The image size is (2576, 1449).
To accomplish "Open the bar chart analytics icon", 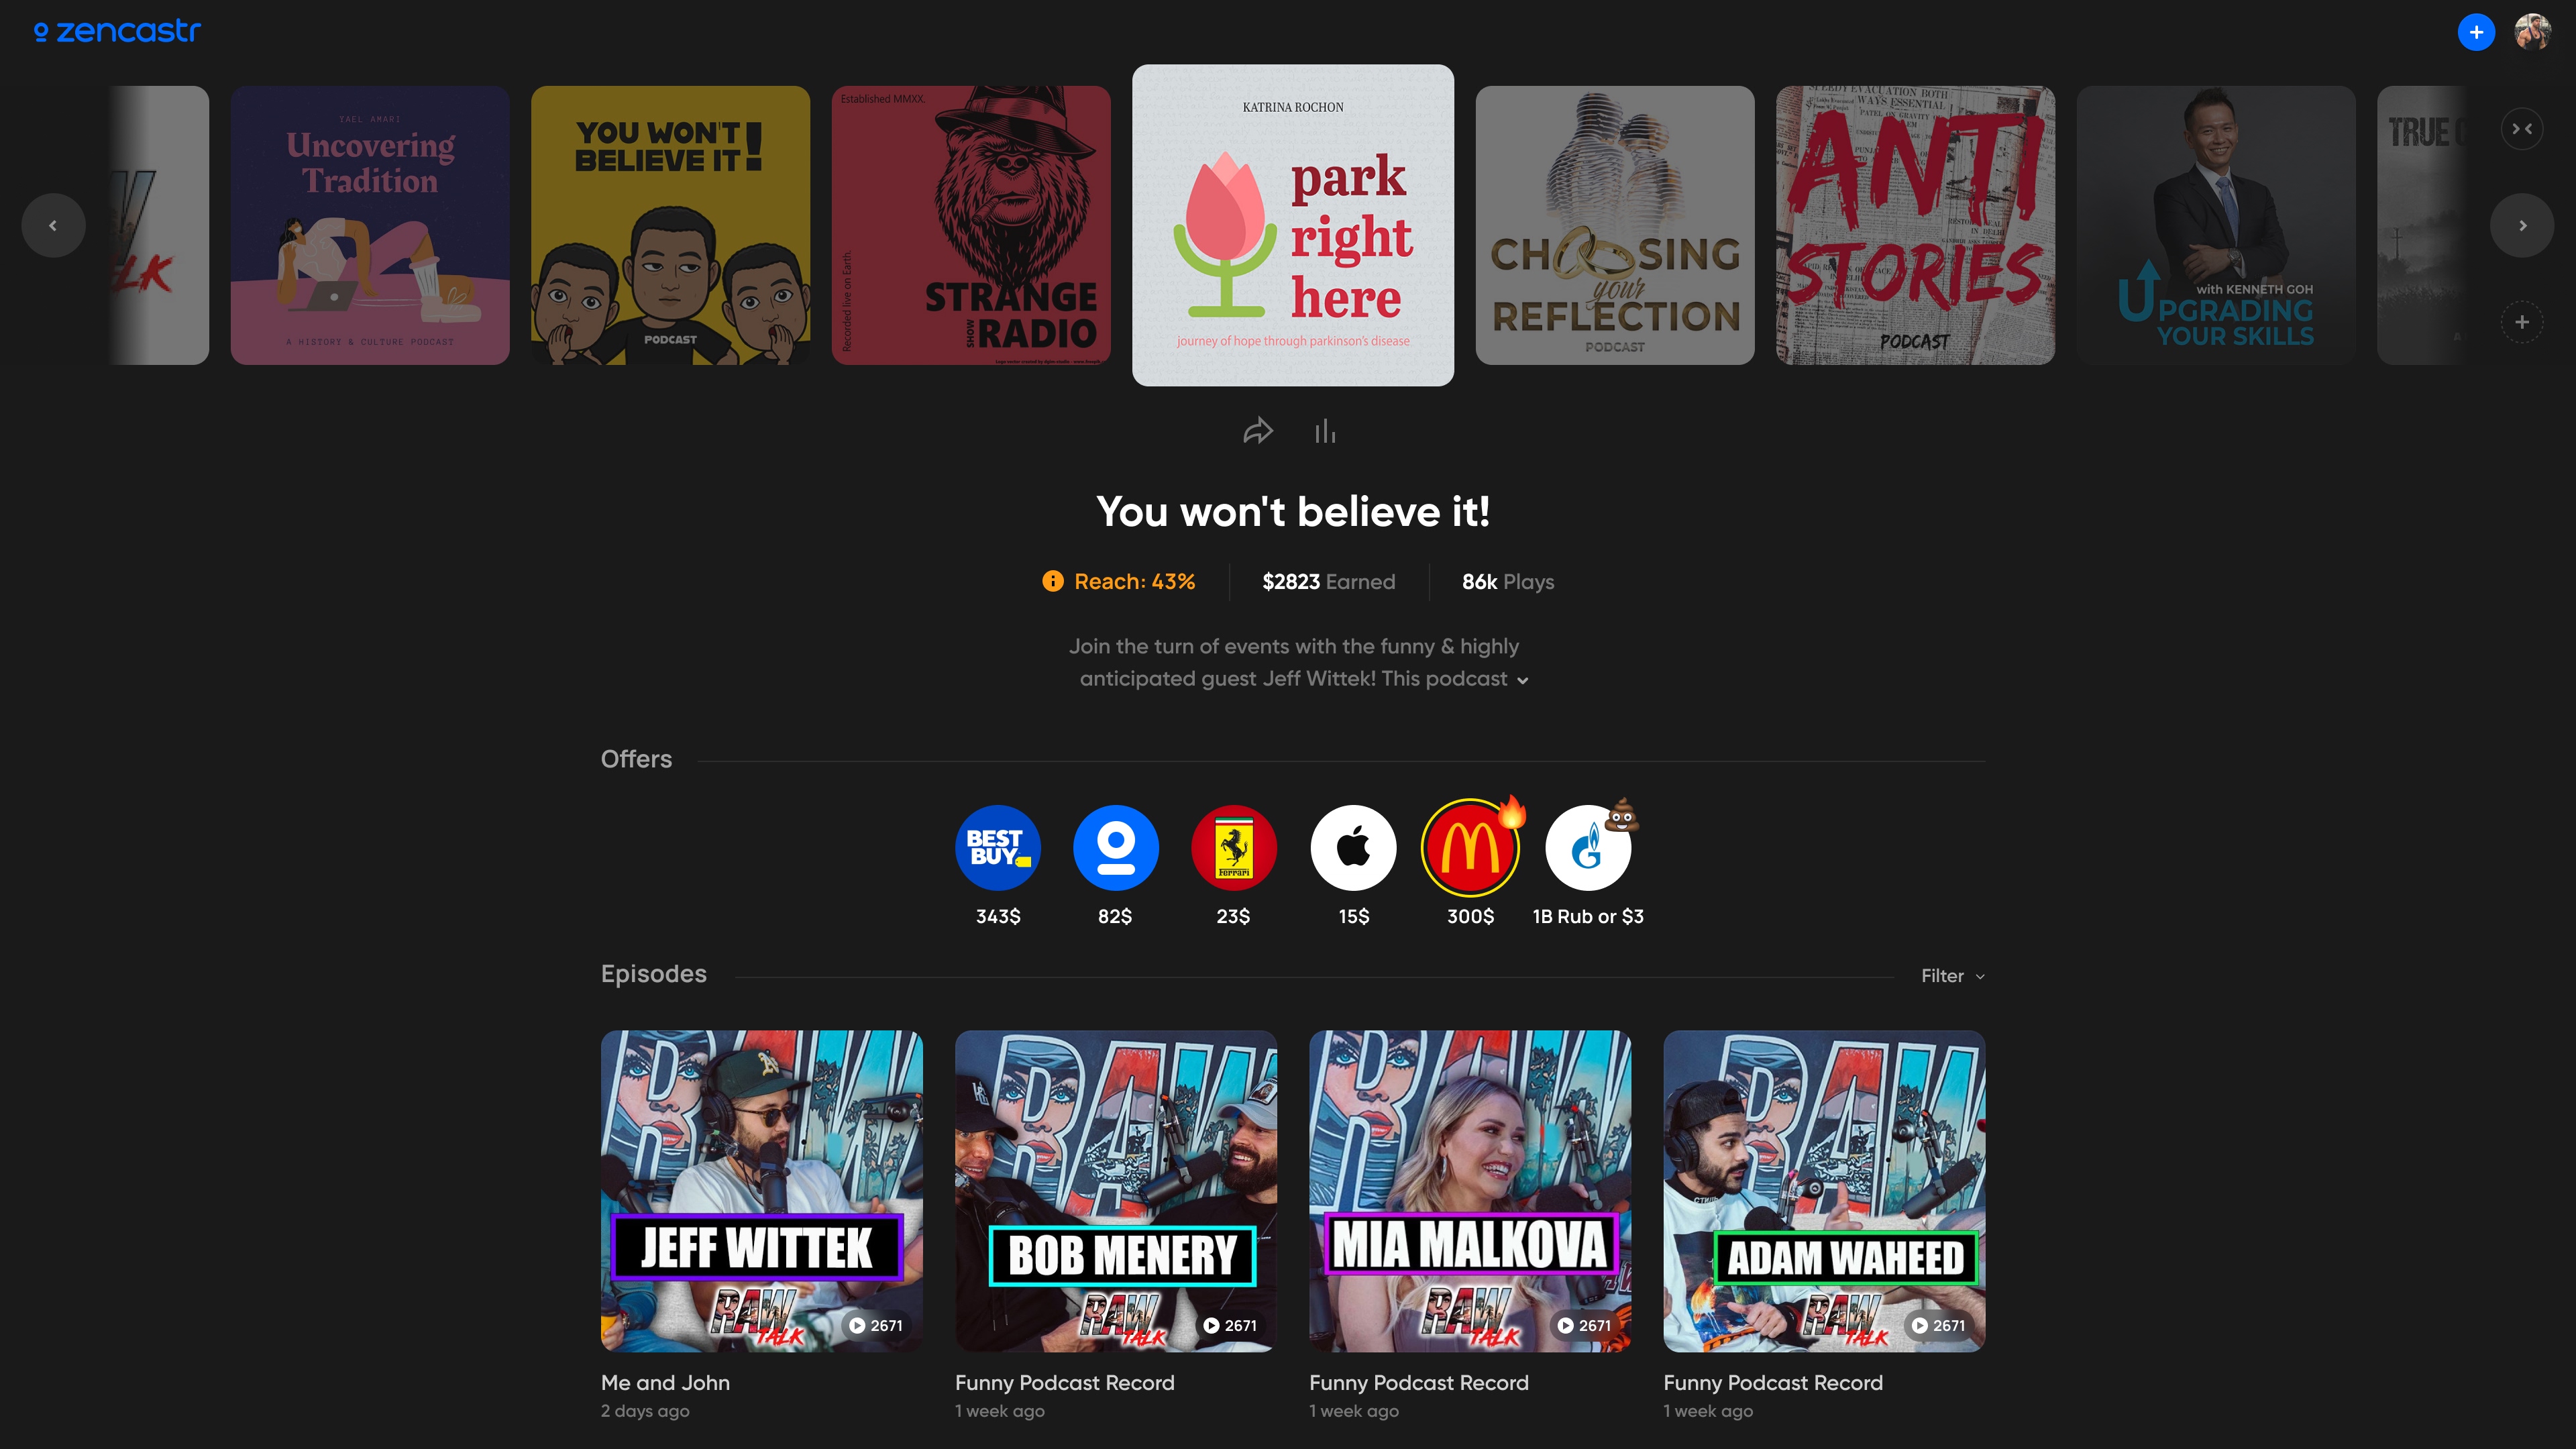I will tap(1325, 431).
